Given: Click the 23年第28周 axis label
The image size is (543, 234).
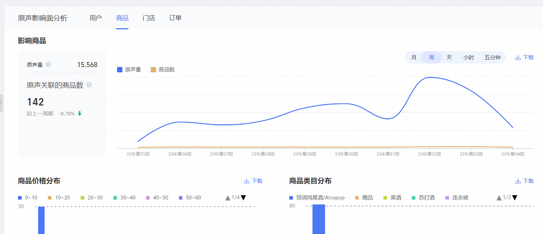Looking at the screenshot, I should pos(263,154).
